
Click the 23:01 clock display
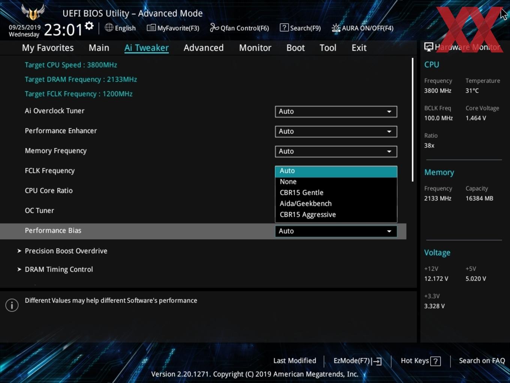[x=63, y=30]
